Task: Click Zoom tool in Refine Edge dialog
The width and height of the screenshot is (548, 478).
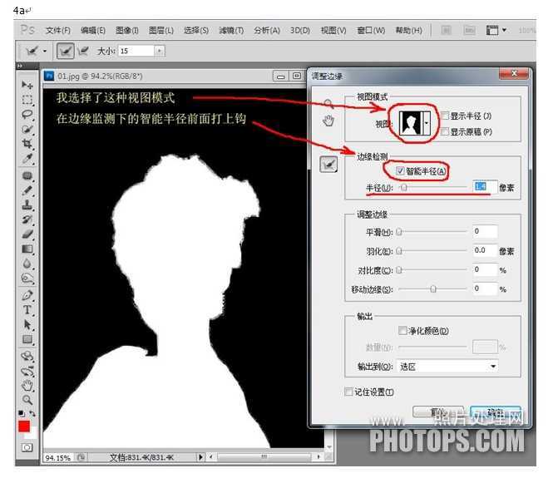Action: click(x=328, y=103)
